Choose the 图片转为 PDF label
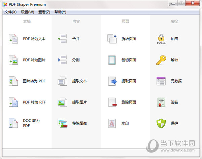202x159 pixels. click(x=34, y=81)
